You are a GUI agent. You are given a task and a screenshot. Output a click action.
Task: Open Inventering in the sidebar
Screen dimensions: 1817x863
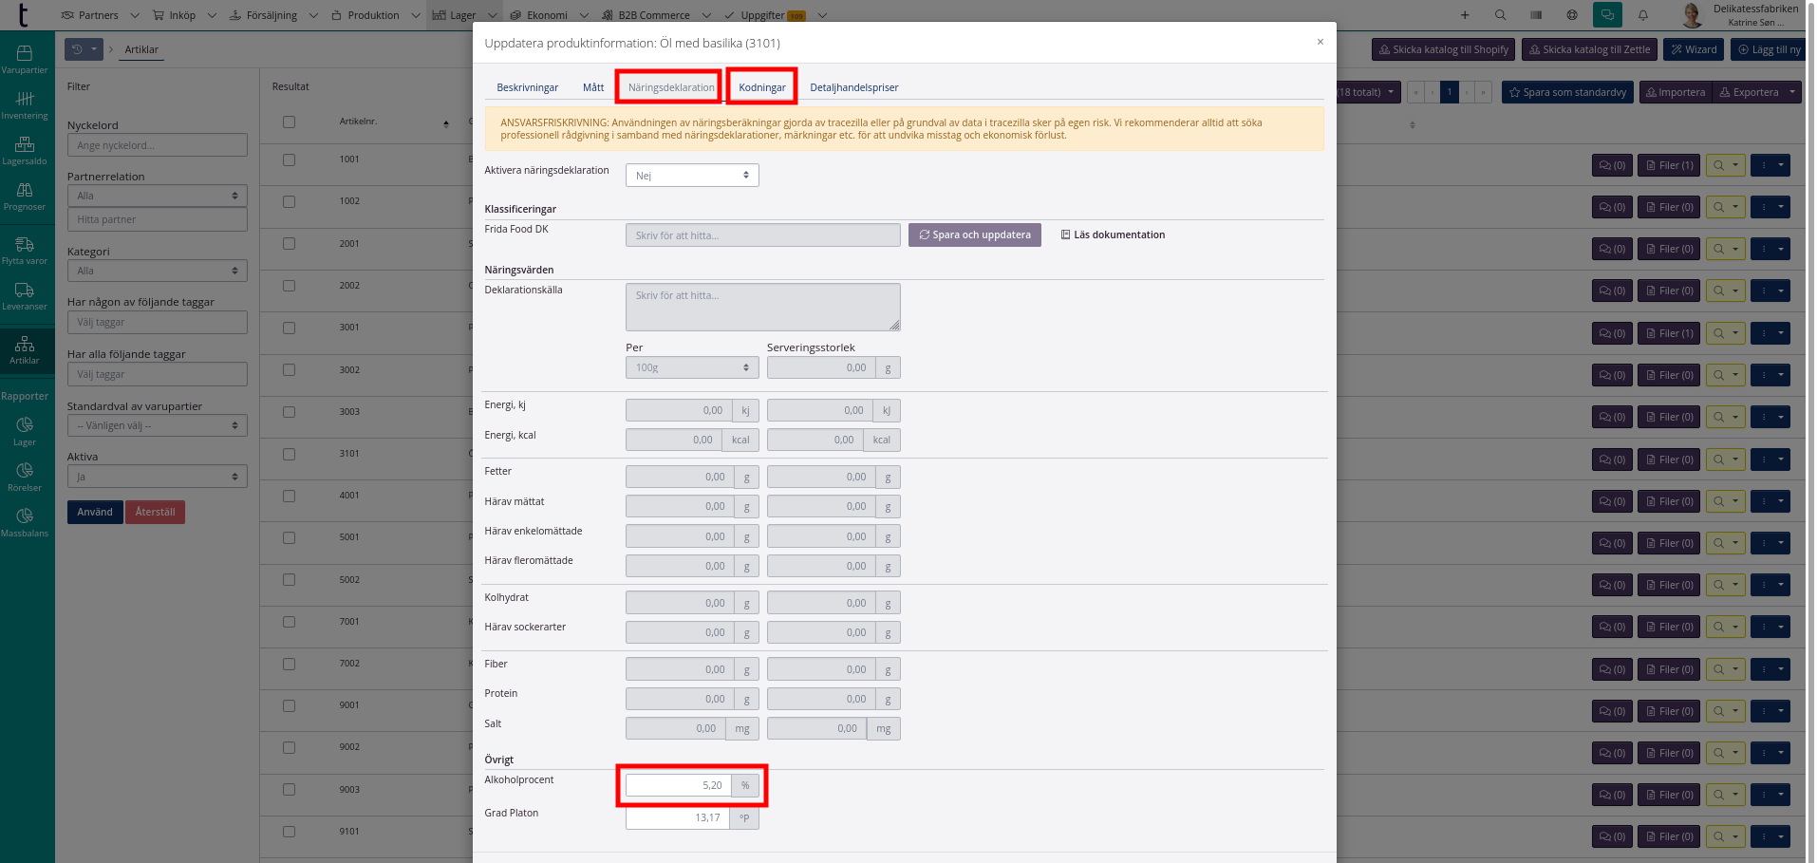tap(25, 104)
